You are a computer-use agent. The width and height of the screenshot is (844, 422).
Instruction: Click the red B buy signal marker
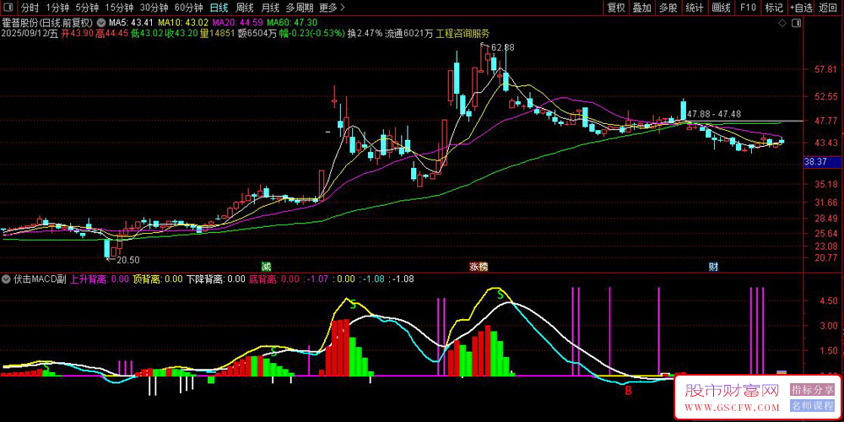[628, 392]
